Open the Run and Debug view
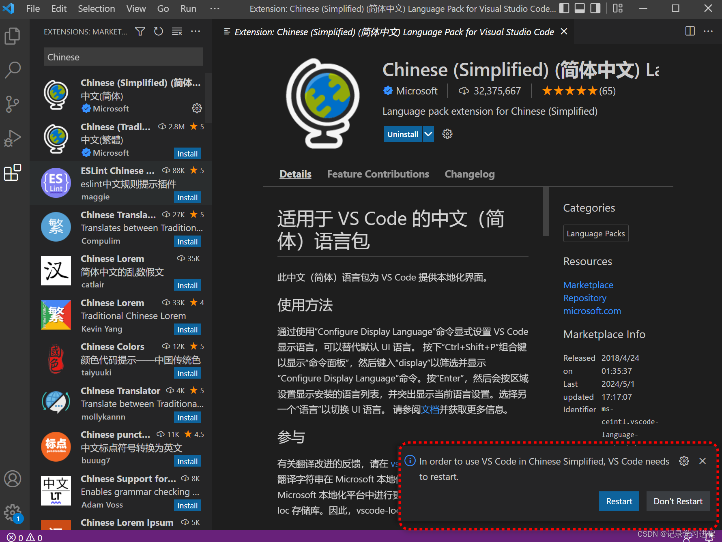The height and width of the screenshot is (542, 722). click(13, 138)
